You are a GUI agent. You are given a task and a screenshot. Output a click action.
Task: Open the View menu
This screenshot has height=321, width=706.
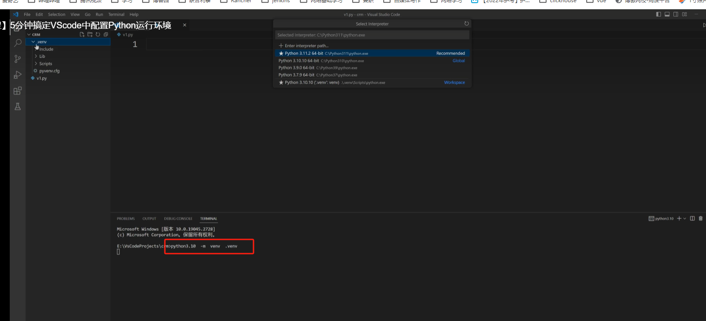[x=75, y=14]
